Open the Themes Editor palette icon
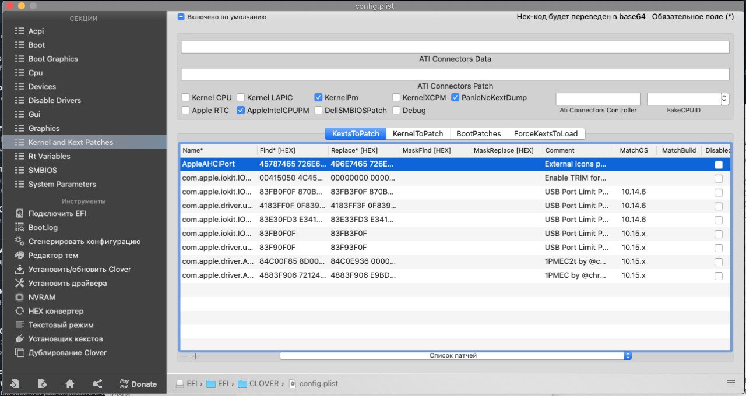Image resolution: width=746 pixels, height=396 pixels. [x=20, y=256]
